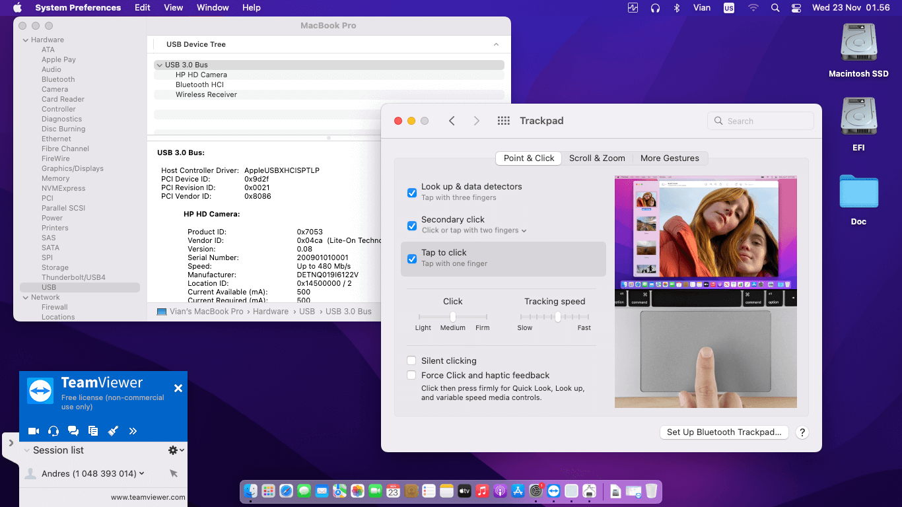Open the Window menu in menu bar
902x507 pixels.
(213, 8)
